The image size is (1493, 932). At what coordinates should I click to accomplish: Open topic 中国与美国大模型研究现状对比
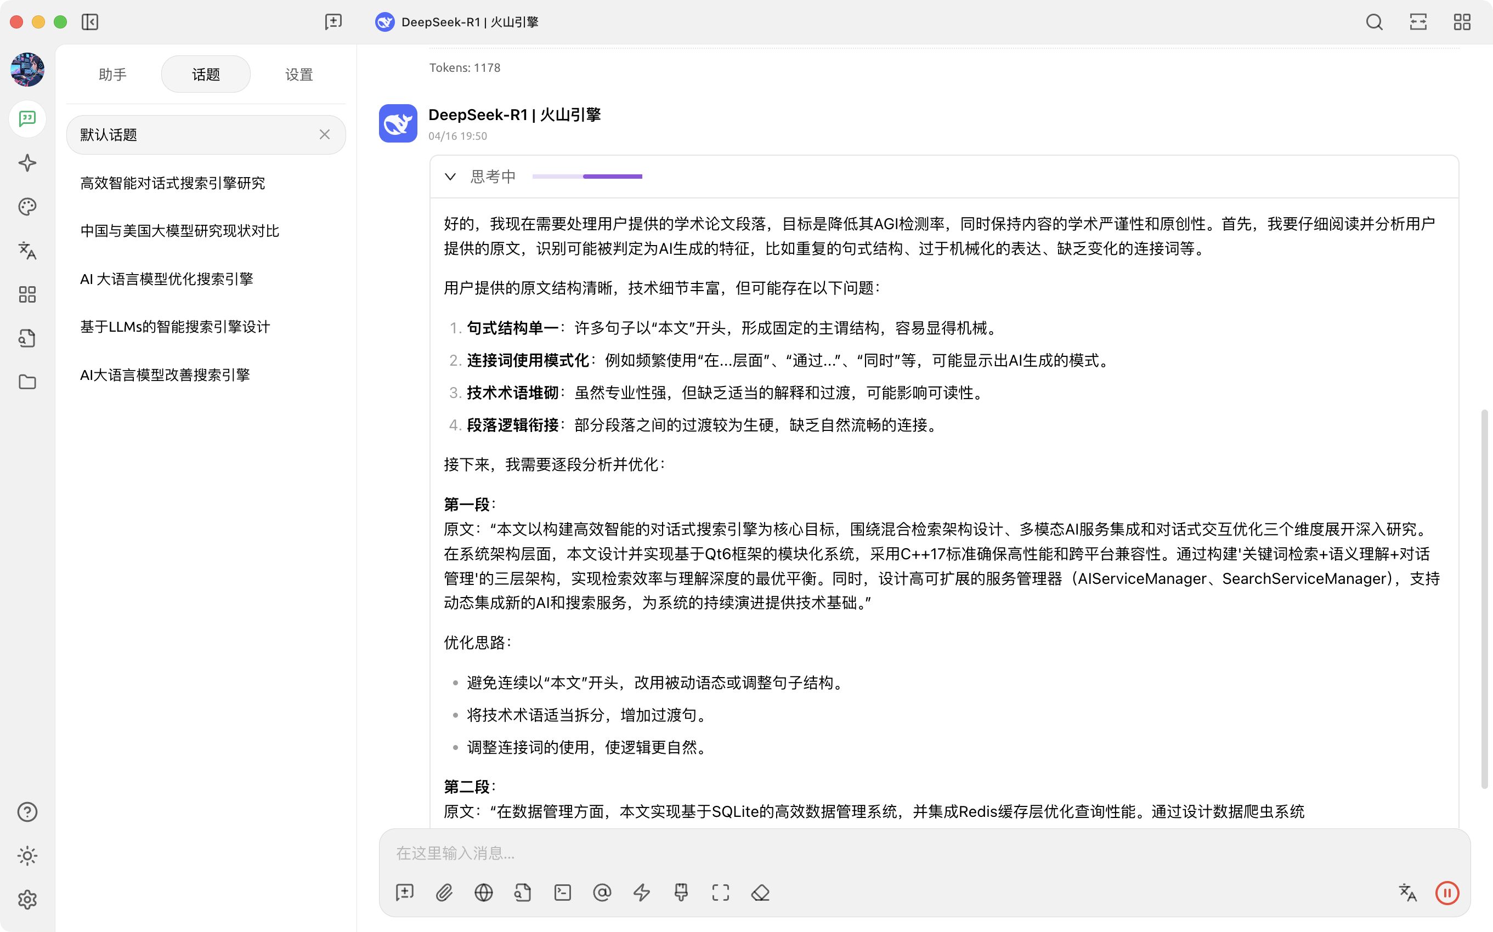(206, 231)
